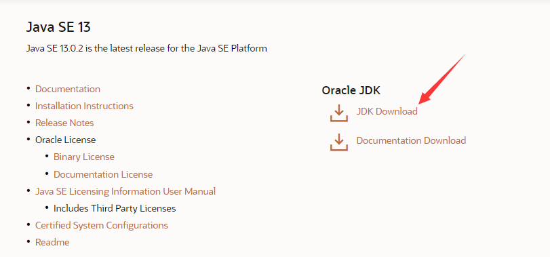Click the bullet point before Readme
Screen dimensions: 550x257
click(x=28, y=242)
